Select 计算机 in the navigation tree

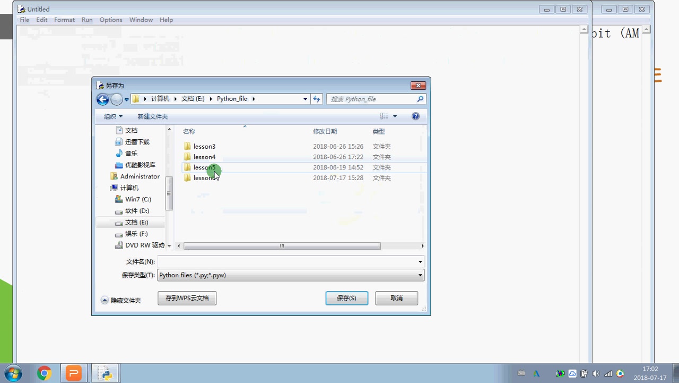129,188
